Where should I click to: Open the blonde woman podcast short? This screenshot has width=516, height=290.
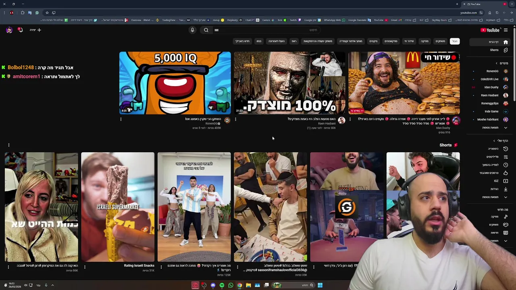pos(42,207)
